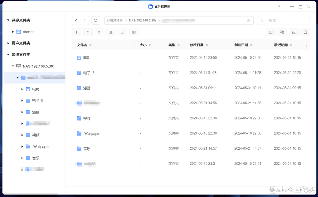Open the settings gear in the file manager
Viewport: 318px width, 197px height.
[x=282, y=32]
